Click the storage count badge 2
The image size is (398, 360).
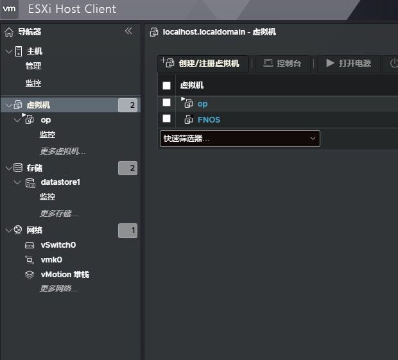click(128, 168)
